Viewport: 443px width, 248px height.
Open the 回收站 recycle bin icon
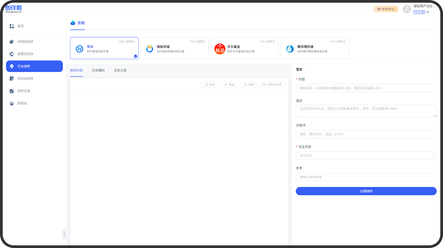(x=12, y=104)
